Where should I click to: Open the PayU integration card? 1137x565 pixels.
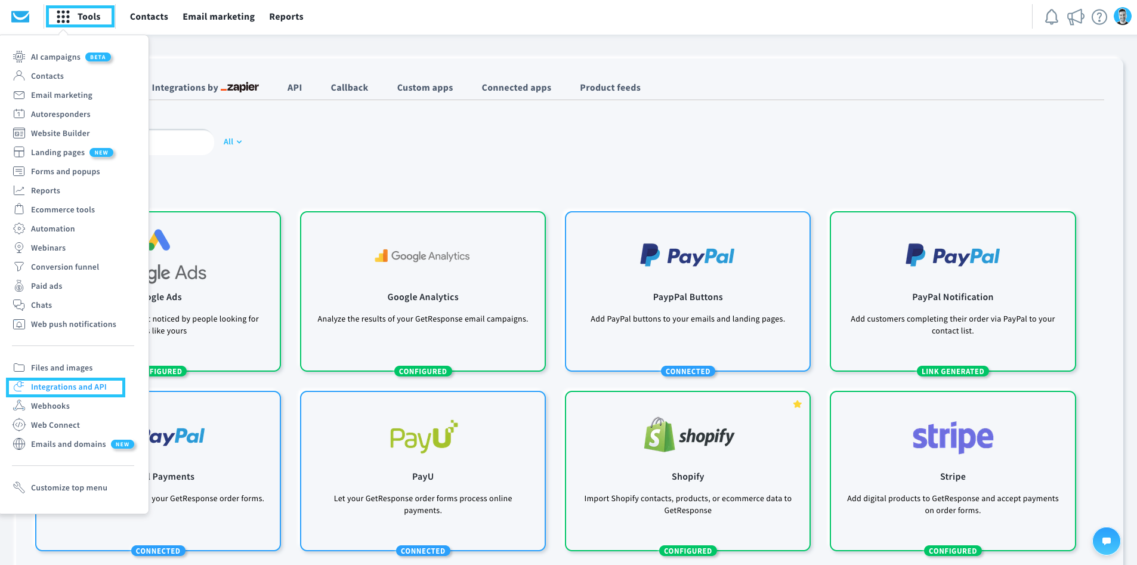[x=423, y=471]
